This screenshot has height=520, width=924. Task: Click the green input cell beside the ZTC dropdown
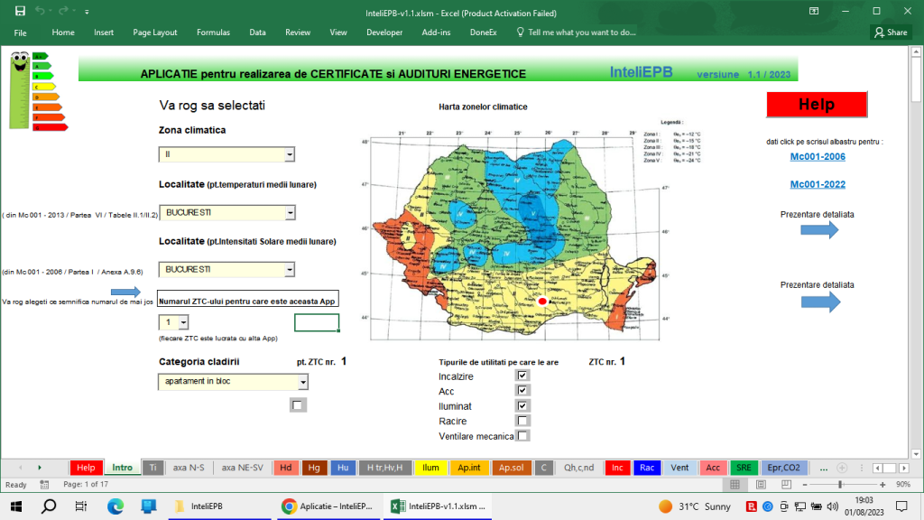pyautogui.click(x=316, y=321)
